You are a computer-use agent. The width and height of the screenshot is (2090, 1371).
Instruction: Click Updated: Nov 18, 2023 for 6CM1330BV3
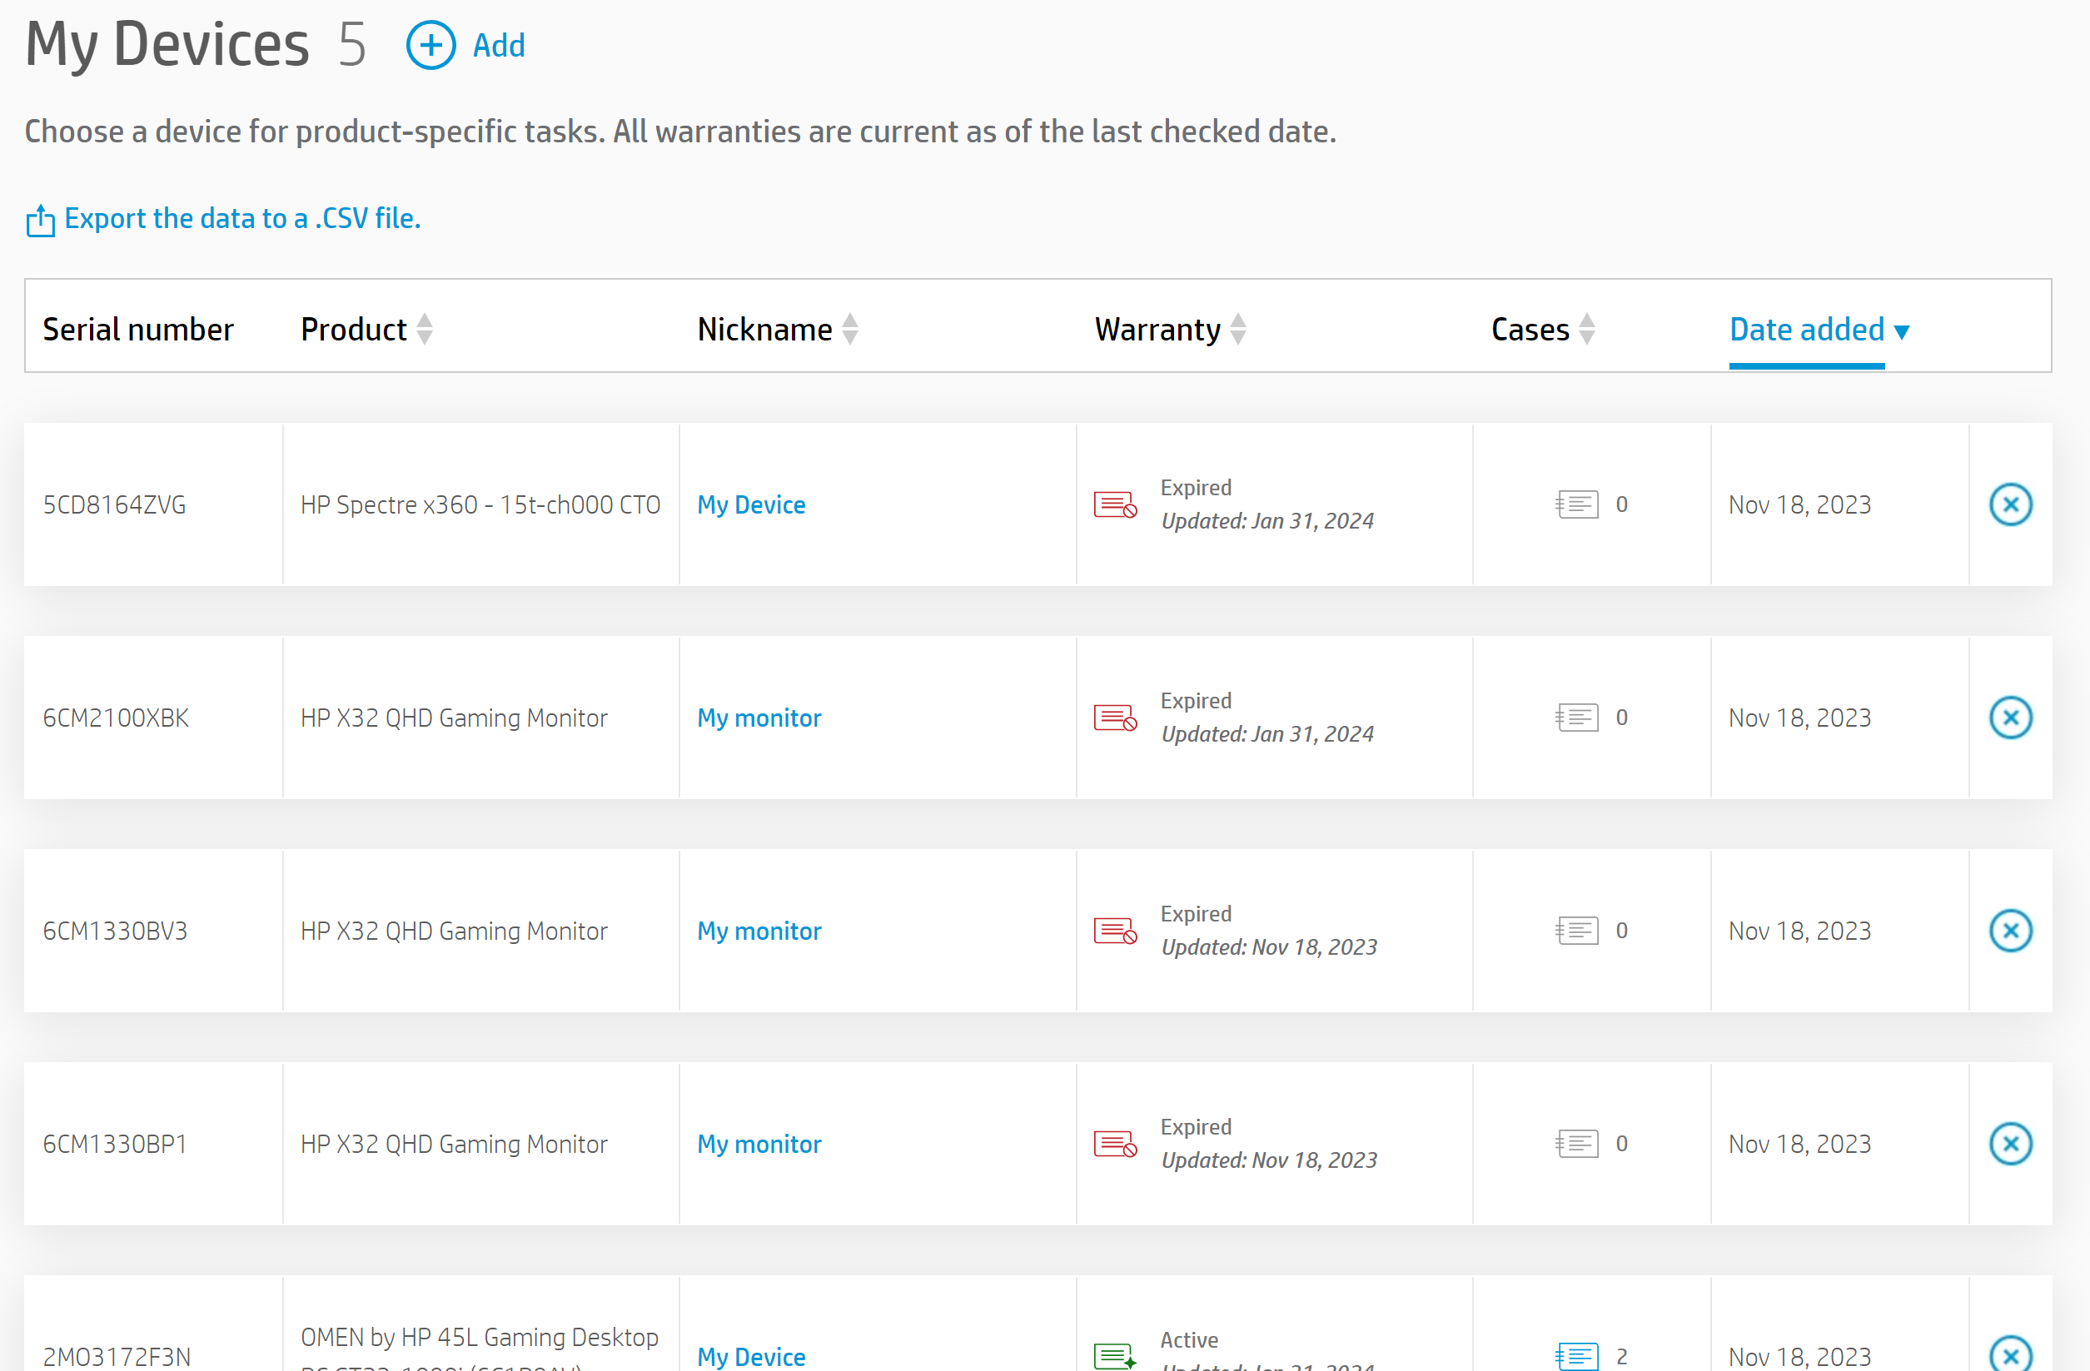pyautogui.click(x=1269, y=947)
